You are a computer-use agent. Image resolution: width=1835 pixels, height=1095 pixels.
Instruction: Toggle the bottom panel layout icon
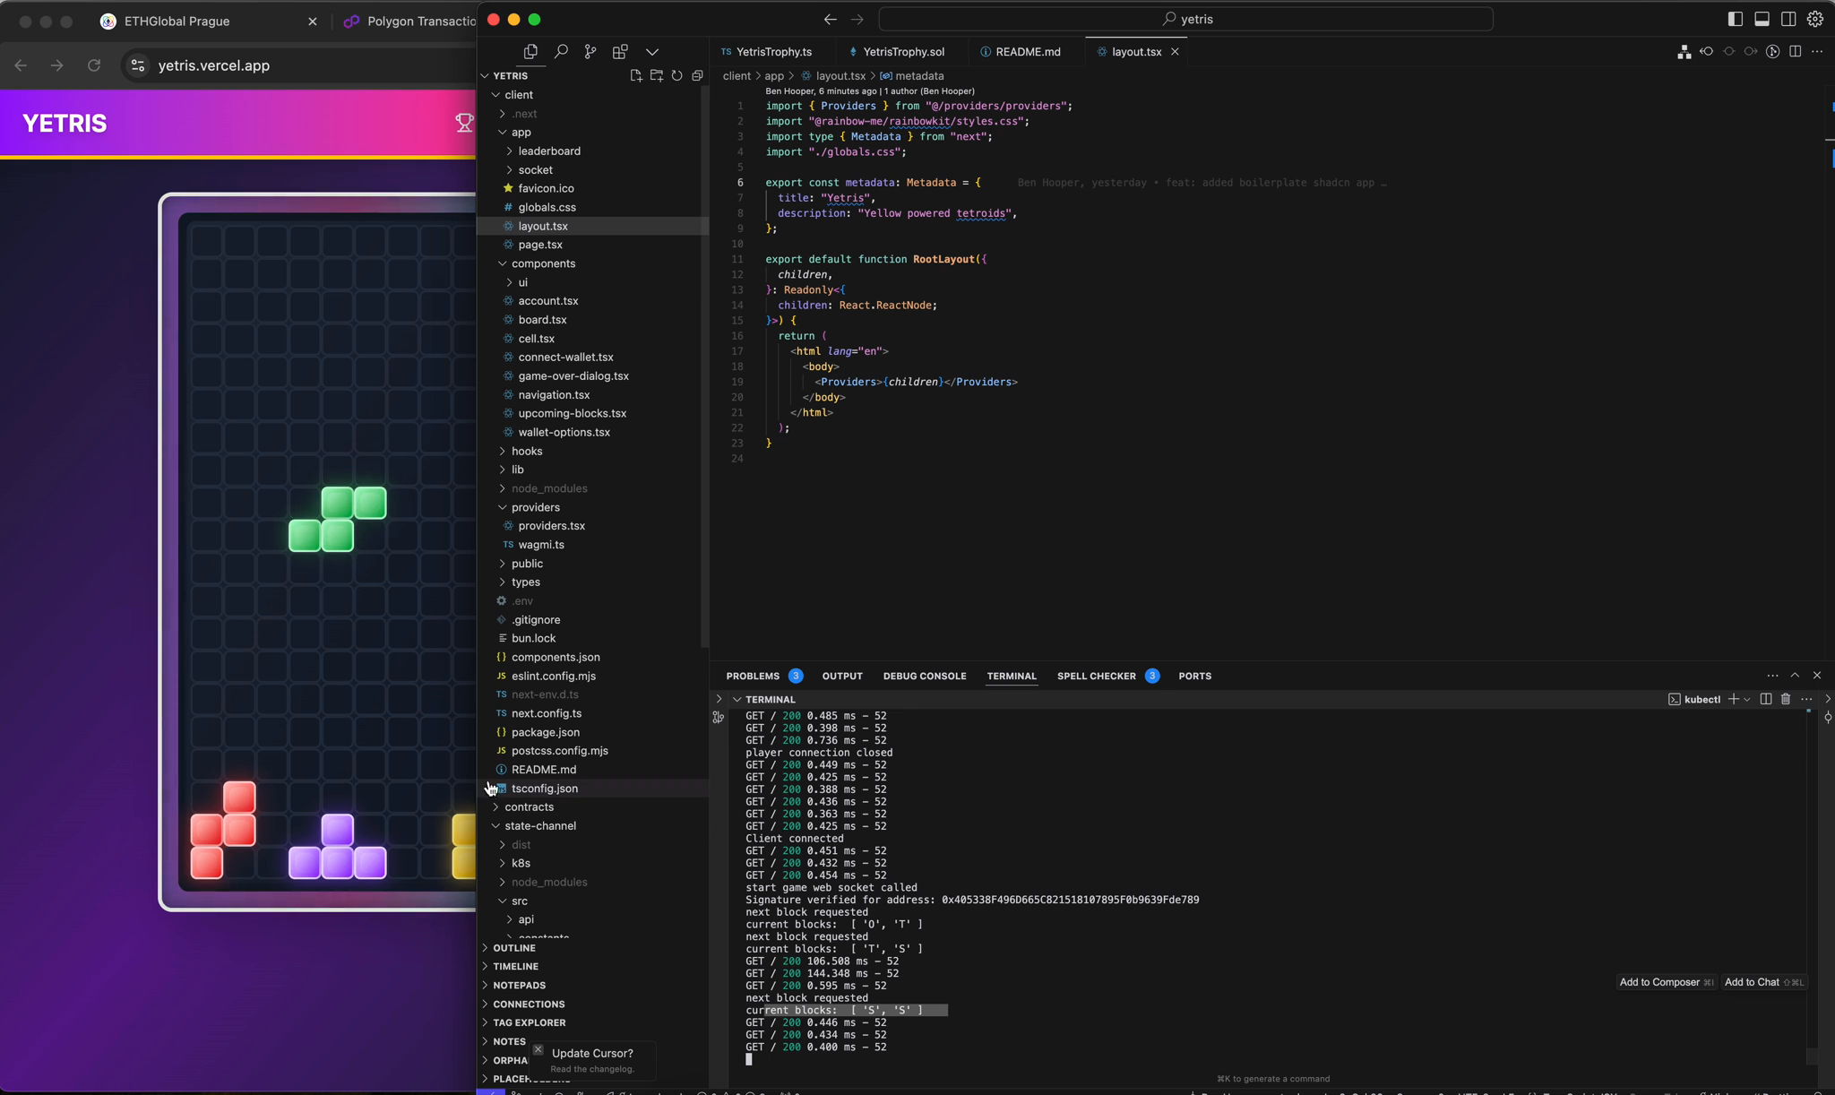(x=1762, y=19)
